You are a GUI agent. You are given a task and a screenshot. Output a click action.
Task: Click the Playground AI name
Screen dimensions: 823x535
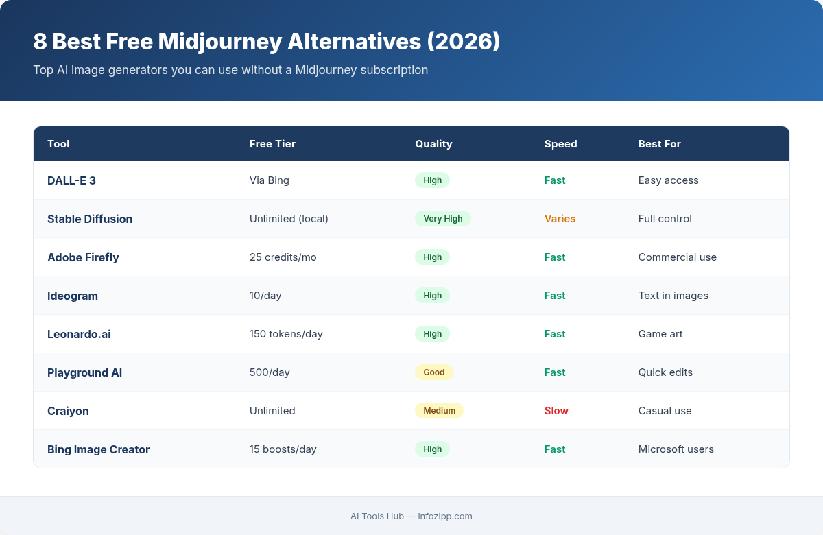84,372
